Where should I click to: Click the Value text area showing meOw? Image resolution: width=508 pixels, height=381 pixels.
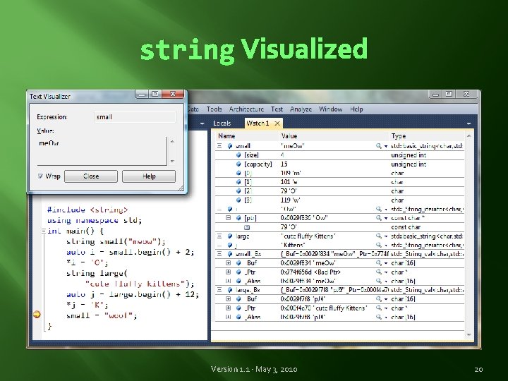point(102,151)
